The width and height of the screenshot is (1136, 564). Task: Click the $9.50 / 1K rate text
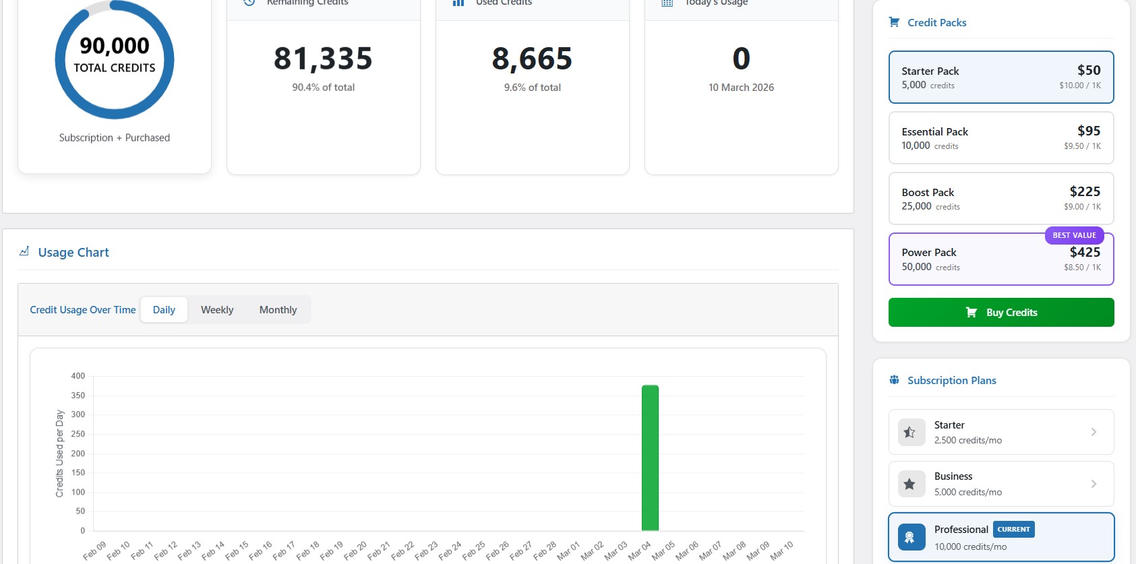[x=1082, y=146]
